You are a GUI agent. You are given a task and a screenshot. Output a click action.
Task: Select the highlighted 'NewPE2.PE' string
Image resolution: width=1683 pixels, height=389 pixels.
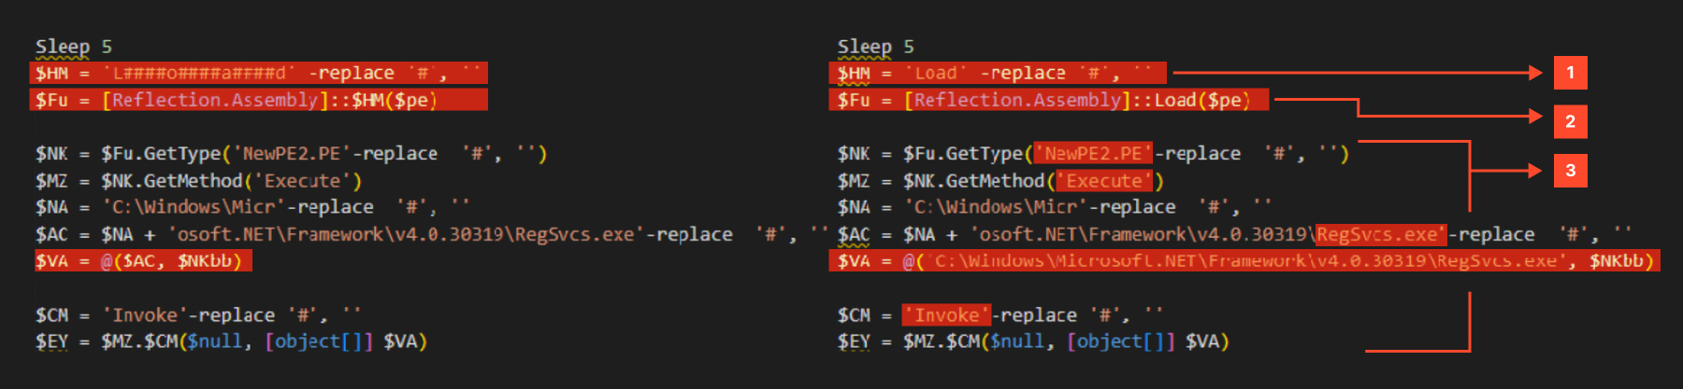1093,153
